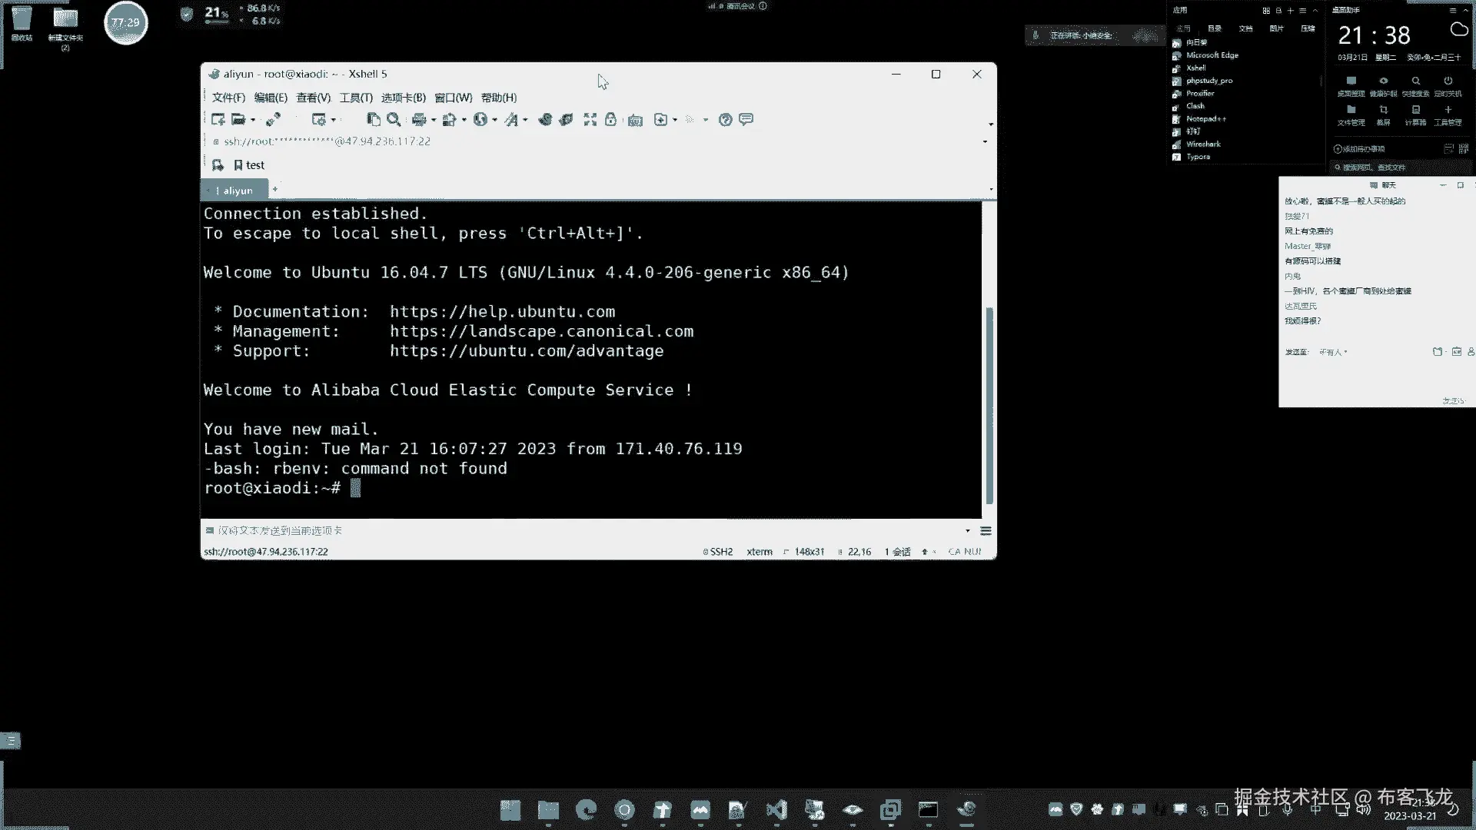Select the aliyun session tab

pyautogui.click(x=237, y=190)
